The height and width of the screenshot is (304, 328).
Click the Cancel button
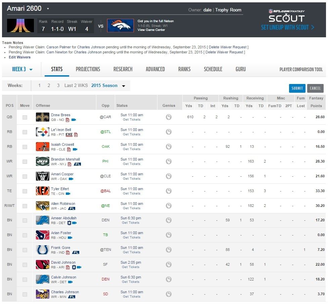point(315,88)
